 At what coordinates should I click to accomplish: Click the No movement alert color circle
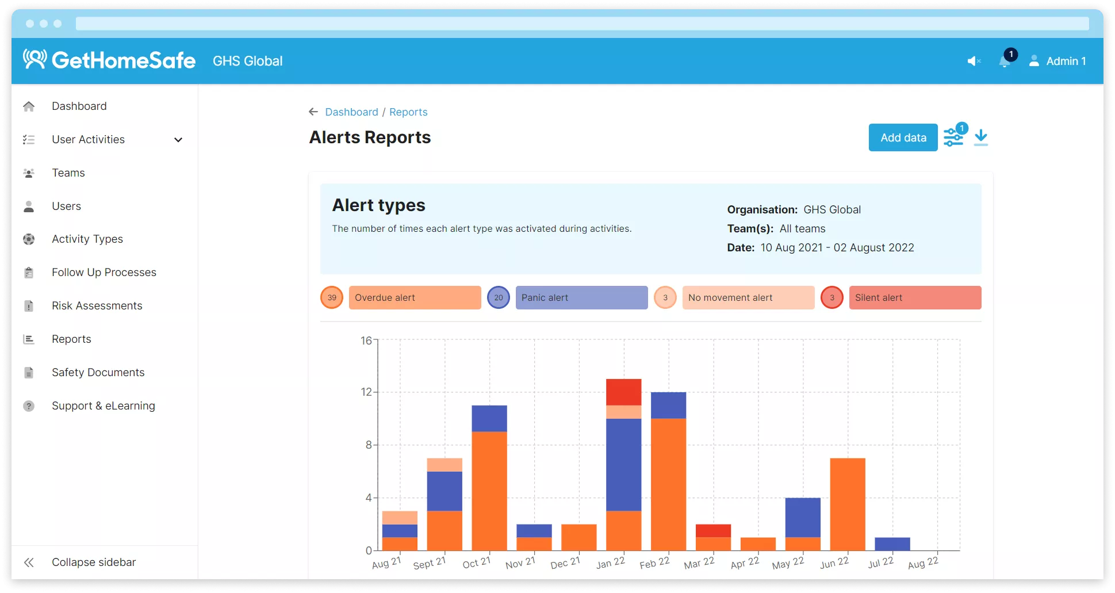[665, 297]
